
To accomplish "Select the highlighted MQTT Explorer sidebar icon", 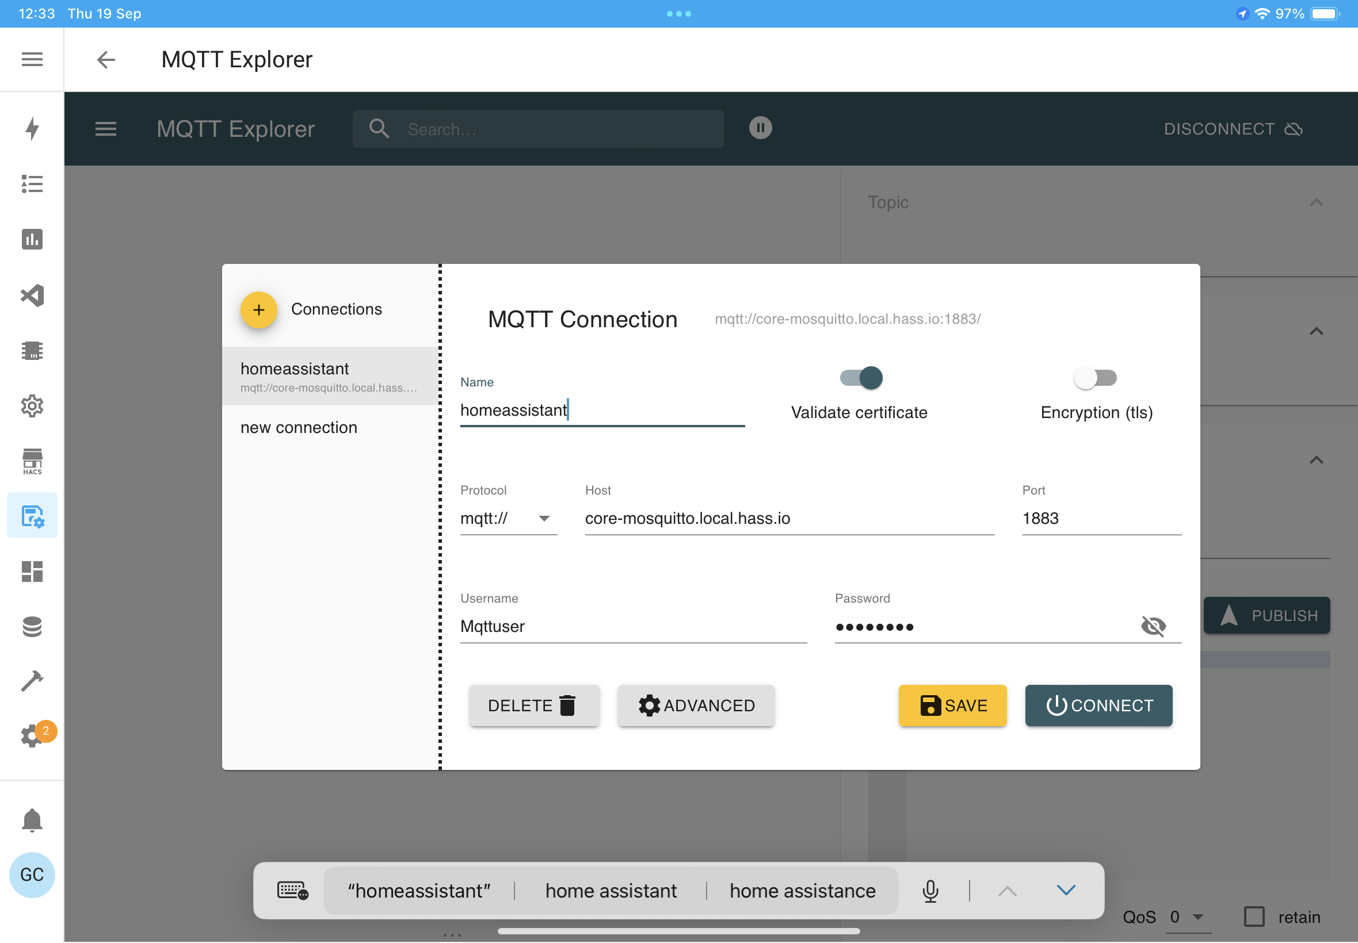I will coord(32,516).
